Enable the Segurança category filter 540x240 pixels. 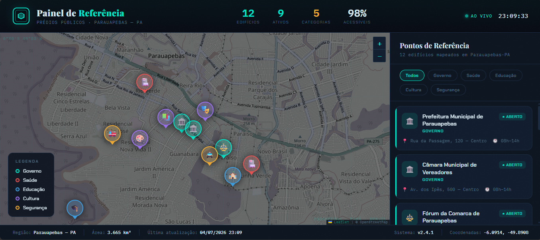coord(448,90)
